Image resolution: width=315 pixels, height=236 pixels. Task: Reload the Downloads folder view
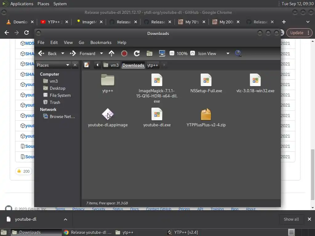point(137,53)
